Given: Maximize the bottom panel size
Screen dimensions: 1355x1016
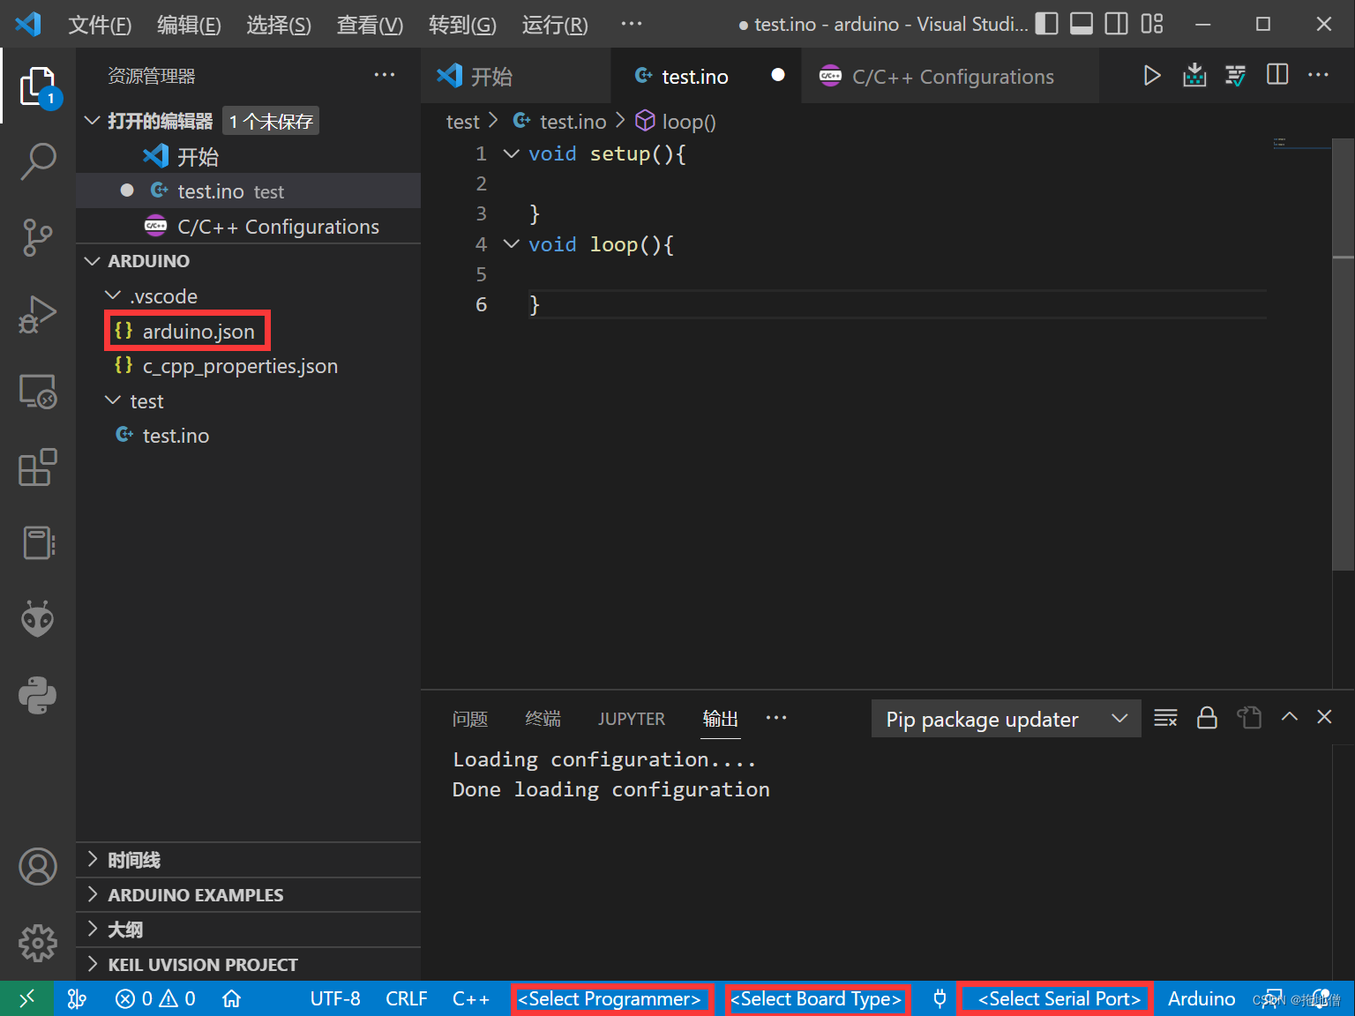Looking at the screenshot, I should point(1290,717).
